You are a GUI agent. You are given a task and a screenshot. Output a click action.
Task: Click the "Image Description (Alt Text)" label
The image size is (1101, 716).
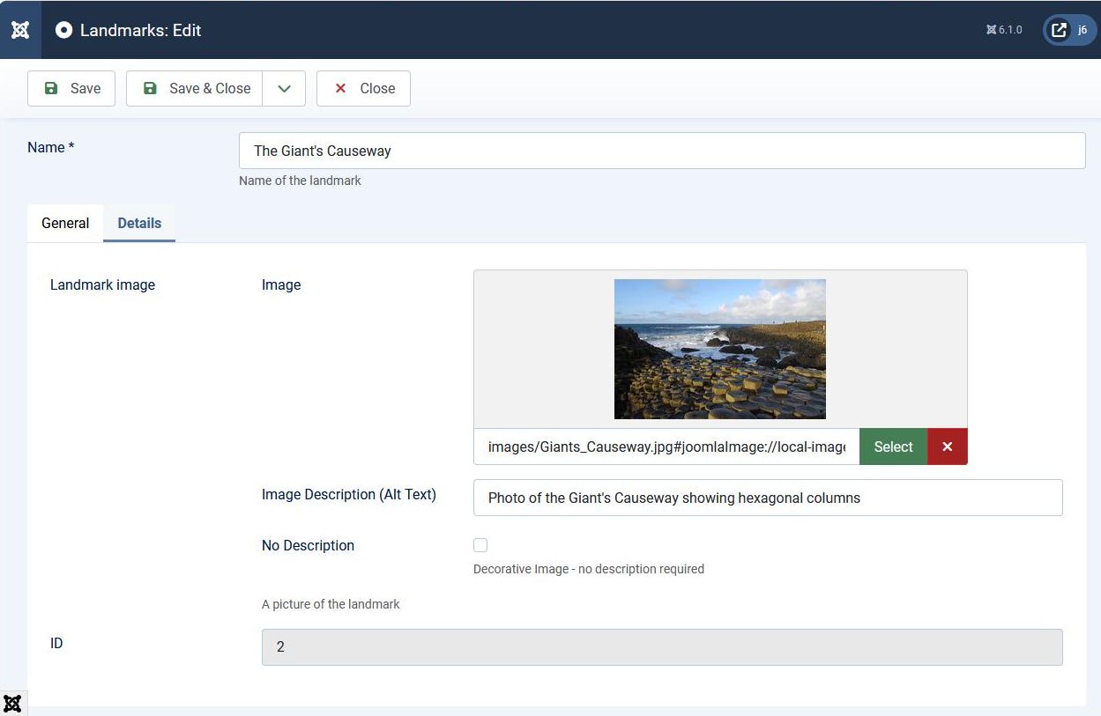(349, 494)
